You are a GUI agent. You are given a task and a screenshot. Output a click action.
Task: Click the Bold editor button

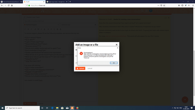(28, 29)
